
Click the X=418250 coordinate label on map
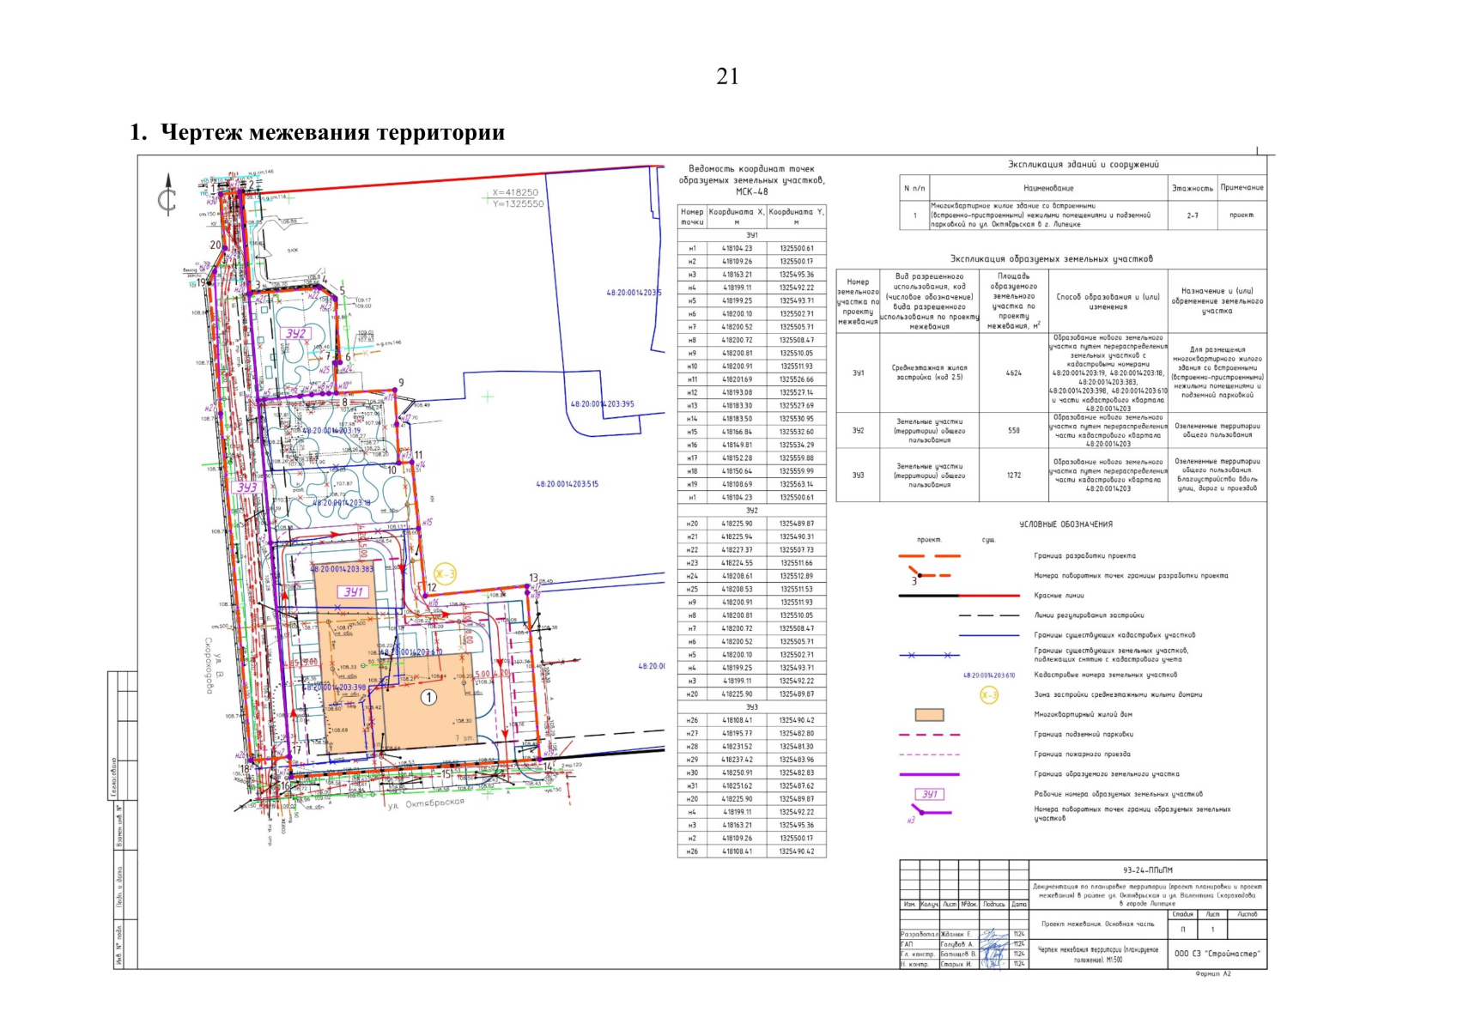pos(515,193)
